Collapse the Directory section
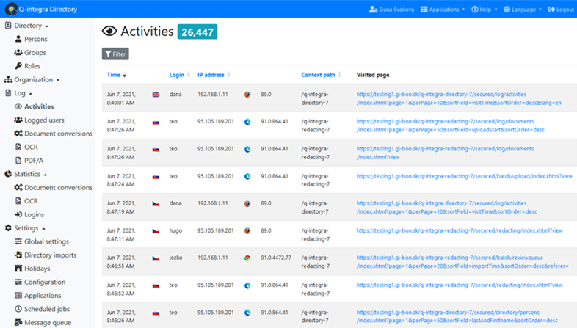 (x=28, y=26)
